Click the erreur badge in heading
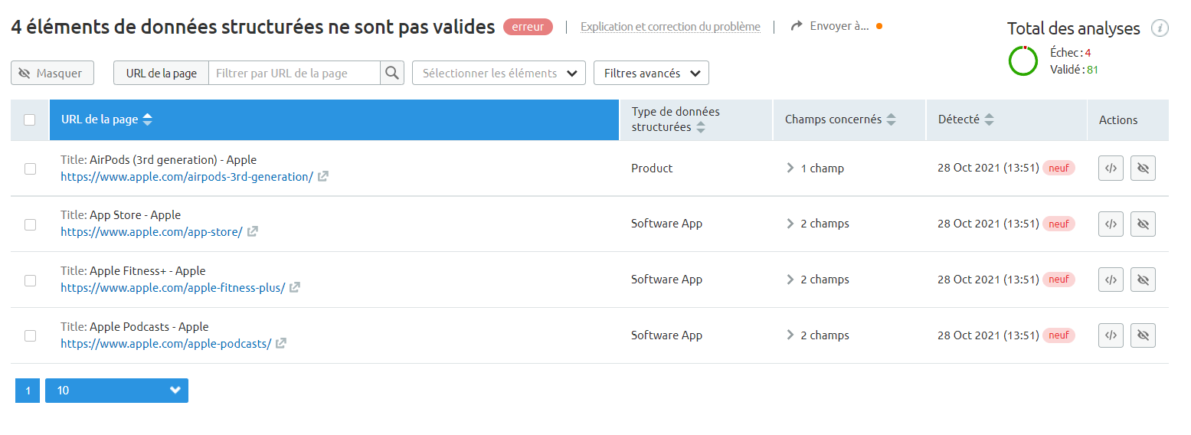The image size is (1191, 435). pos(528,27)
